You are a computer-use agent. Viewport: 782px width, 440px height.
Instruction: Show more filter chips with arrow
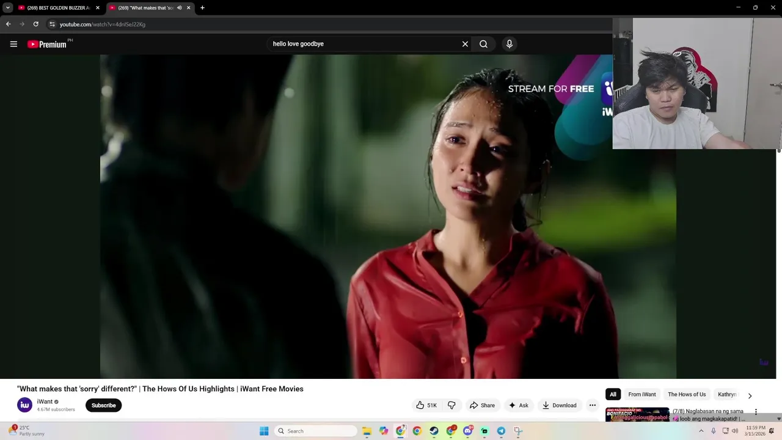(x=750, y=395)
